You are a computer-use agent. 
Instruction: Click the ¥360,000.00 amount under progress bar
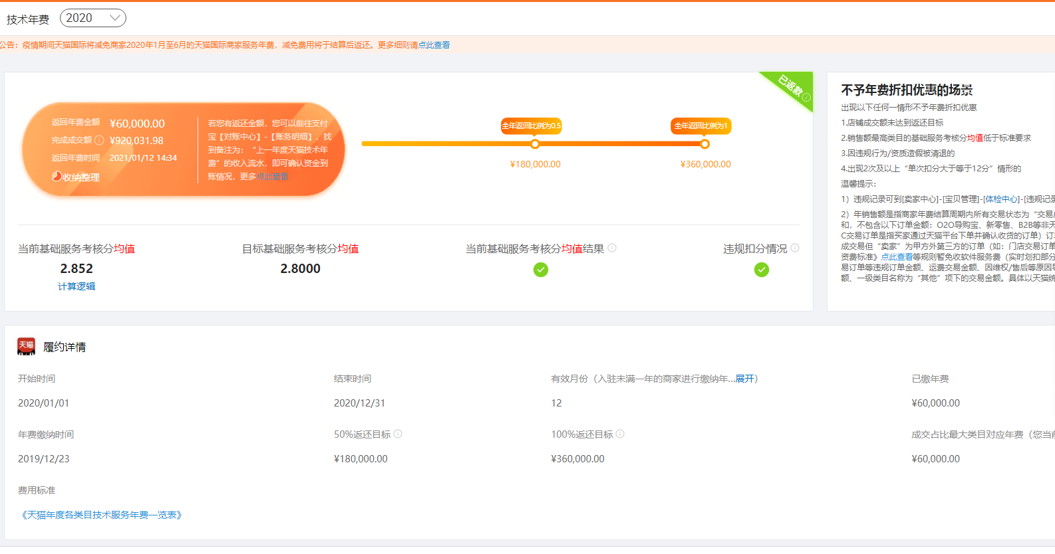[705, 164]
